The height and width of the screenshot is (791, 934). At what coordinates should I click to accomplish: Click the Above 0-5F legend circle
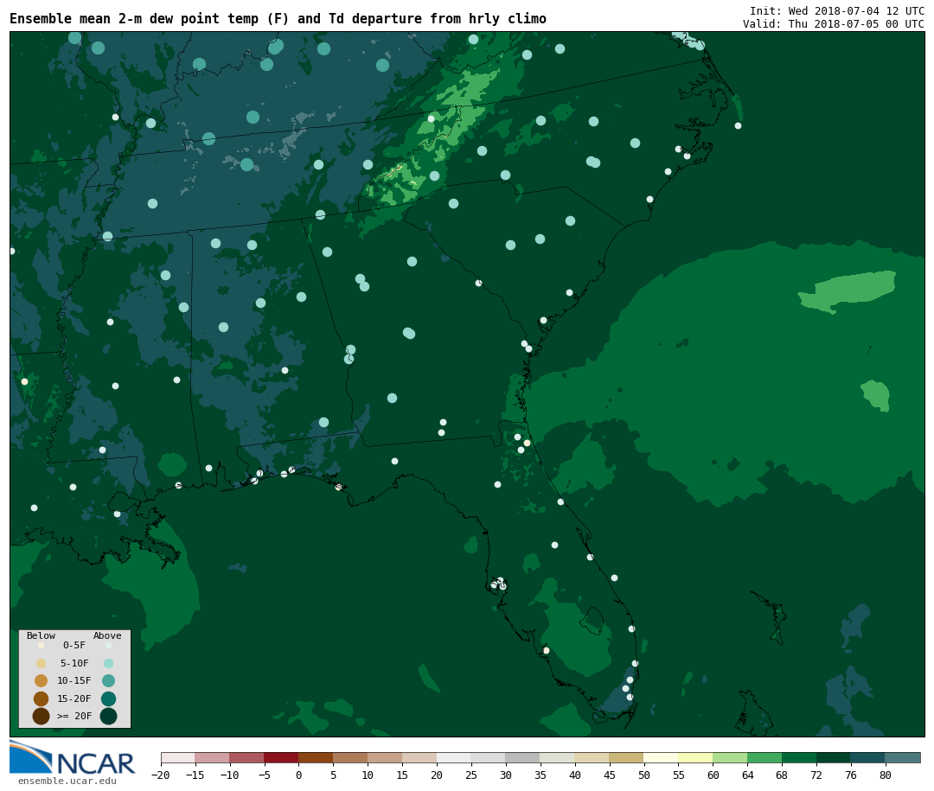[108, 645]
